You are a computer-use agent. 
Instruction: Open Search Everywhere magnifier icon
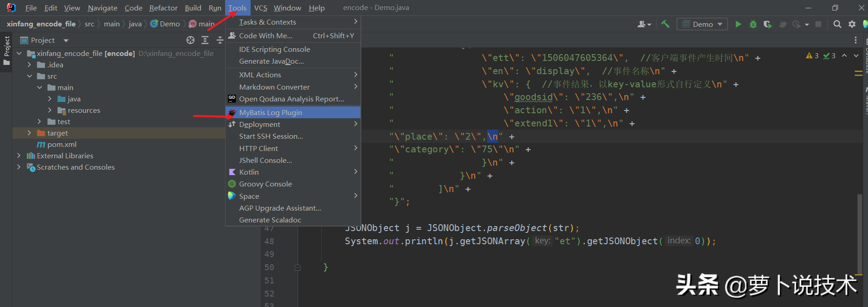(837, 24)
